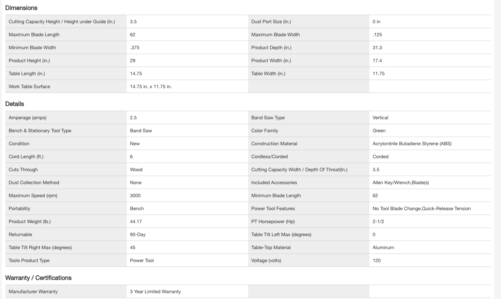Select the Work Table Surface value
The image size is (501, 299).
[151, 86]
